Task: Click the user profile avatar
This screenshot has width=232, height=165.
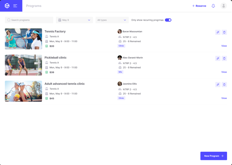Action: (x=223, y=6)
